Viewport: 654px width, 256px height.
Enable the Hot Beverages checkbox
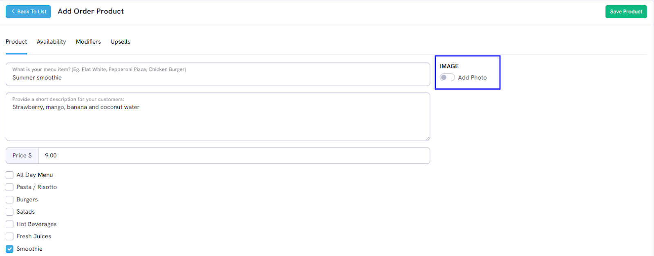coord(9,224)
